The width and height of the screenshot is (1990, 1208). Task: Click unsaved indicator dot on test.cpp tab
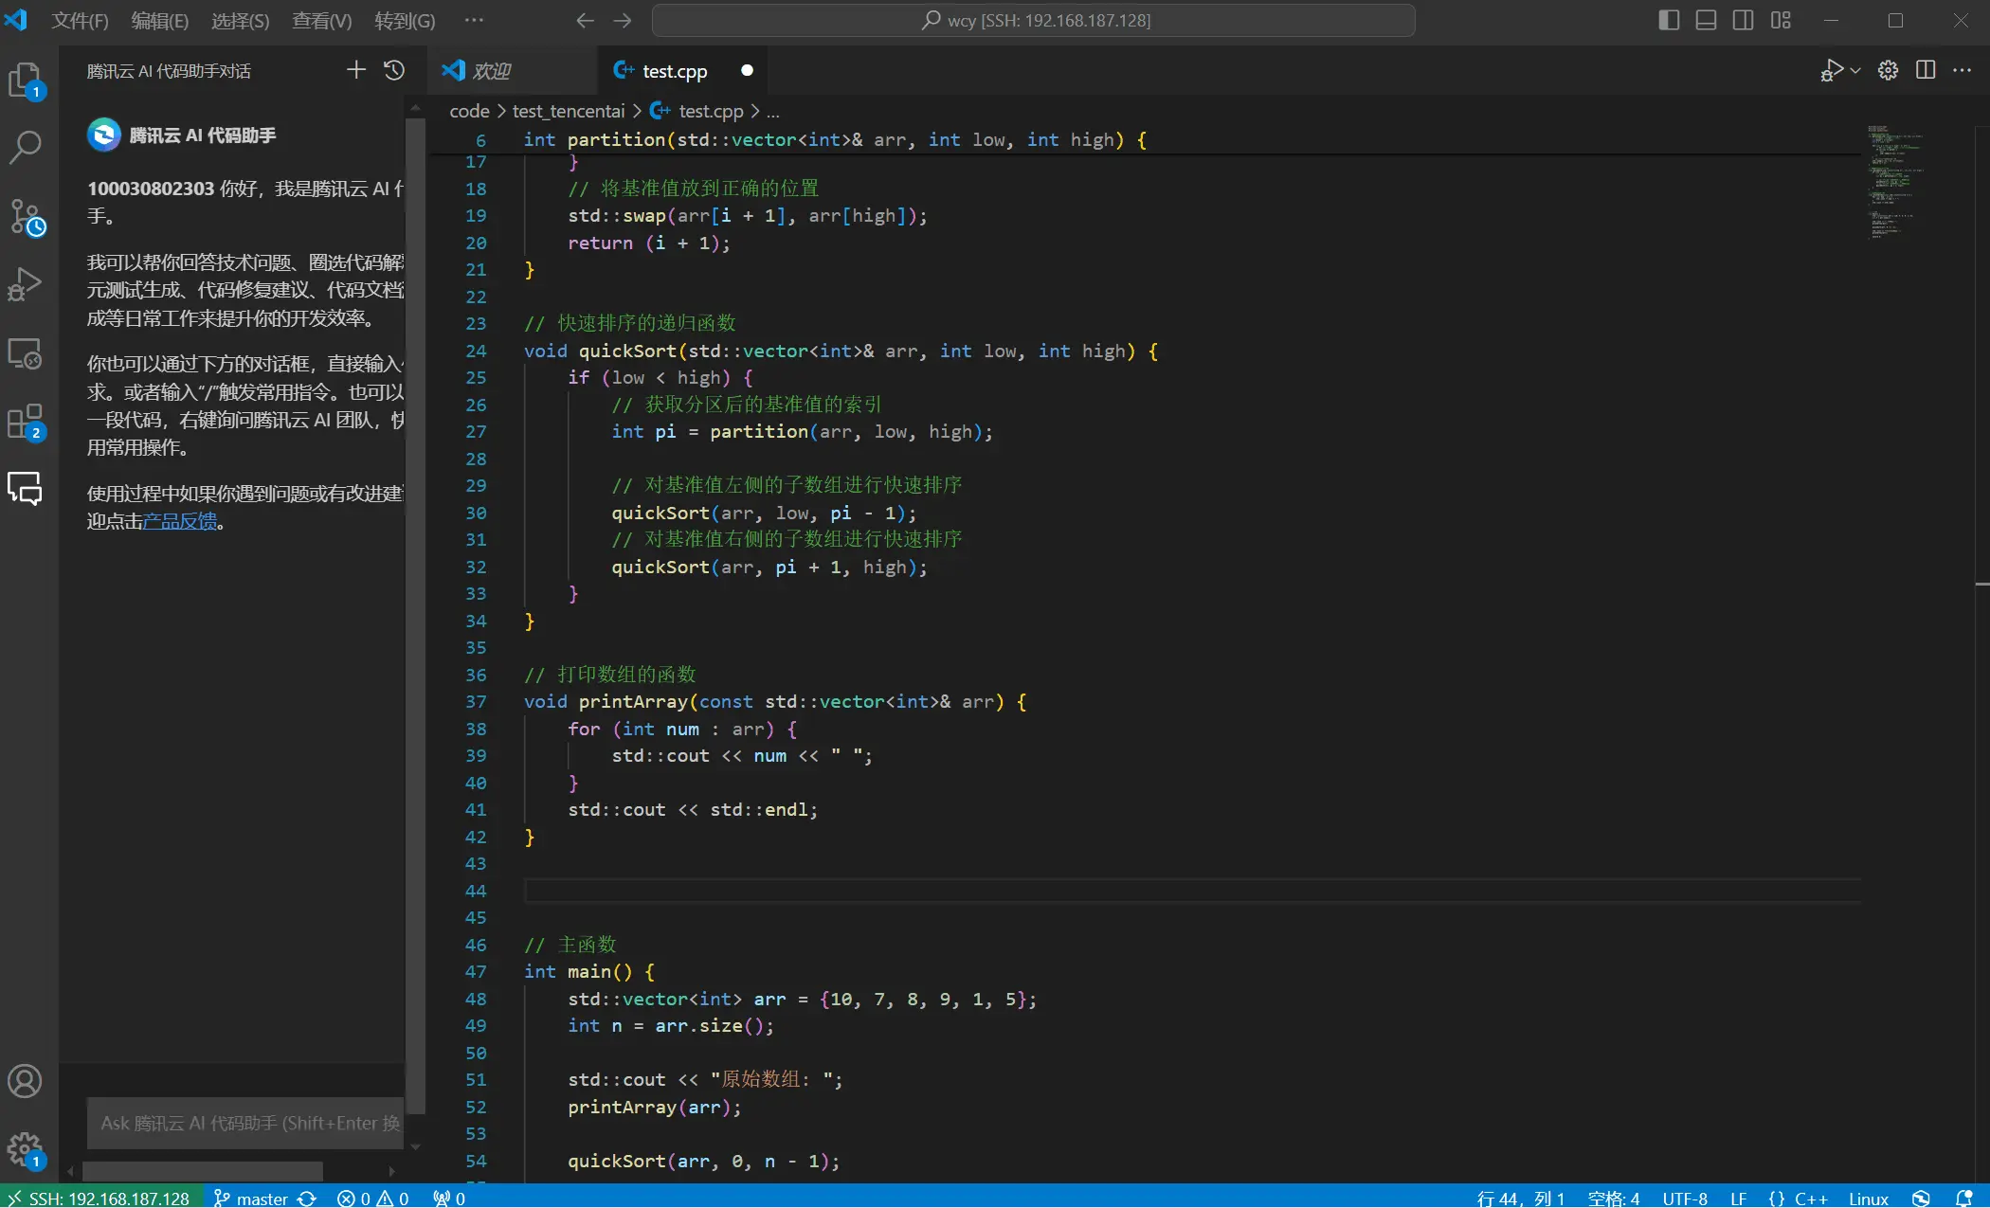[747, 70]
